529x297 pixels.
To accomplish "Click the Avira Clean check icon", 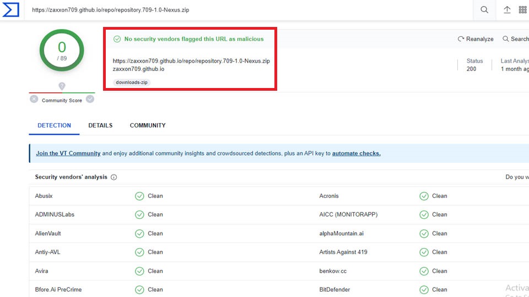I will pos(139,271).
